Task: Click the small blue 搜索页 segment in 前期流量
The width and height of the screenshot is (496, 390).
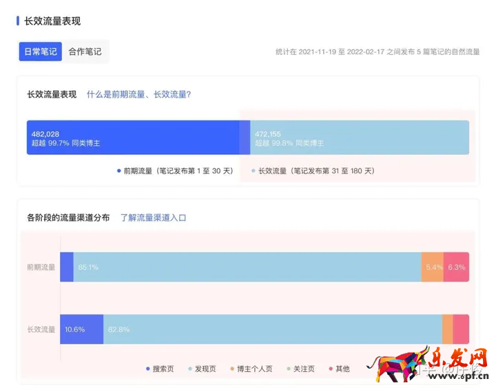Action: coord(67,267)
